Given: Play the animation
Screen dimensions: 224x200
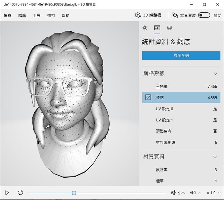Looking at the screenshot, I should coord(7,193).
